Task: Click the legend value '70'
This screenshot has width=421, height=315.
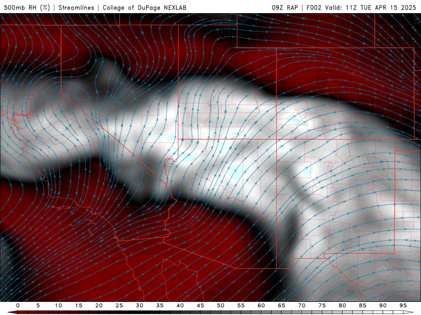Action: click(x=302, y=306)
